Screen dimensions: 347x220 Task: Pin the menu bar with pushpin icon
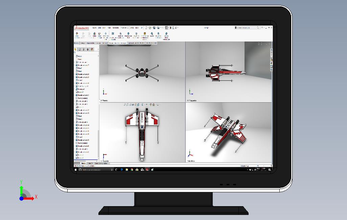[x=142, y=28]
